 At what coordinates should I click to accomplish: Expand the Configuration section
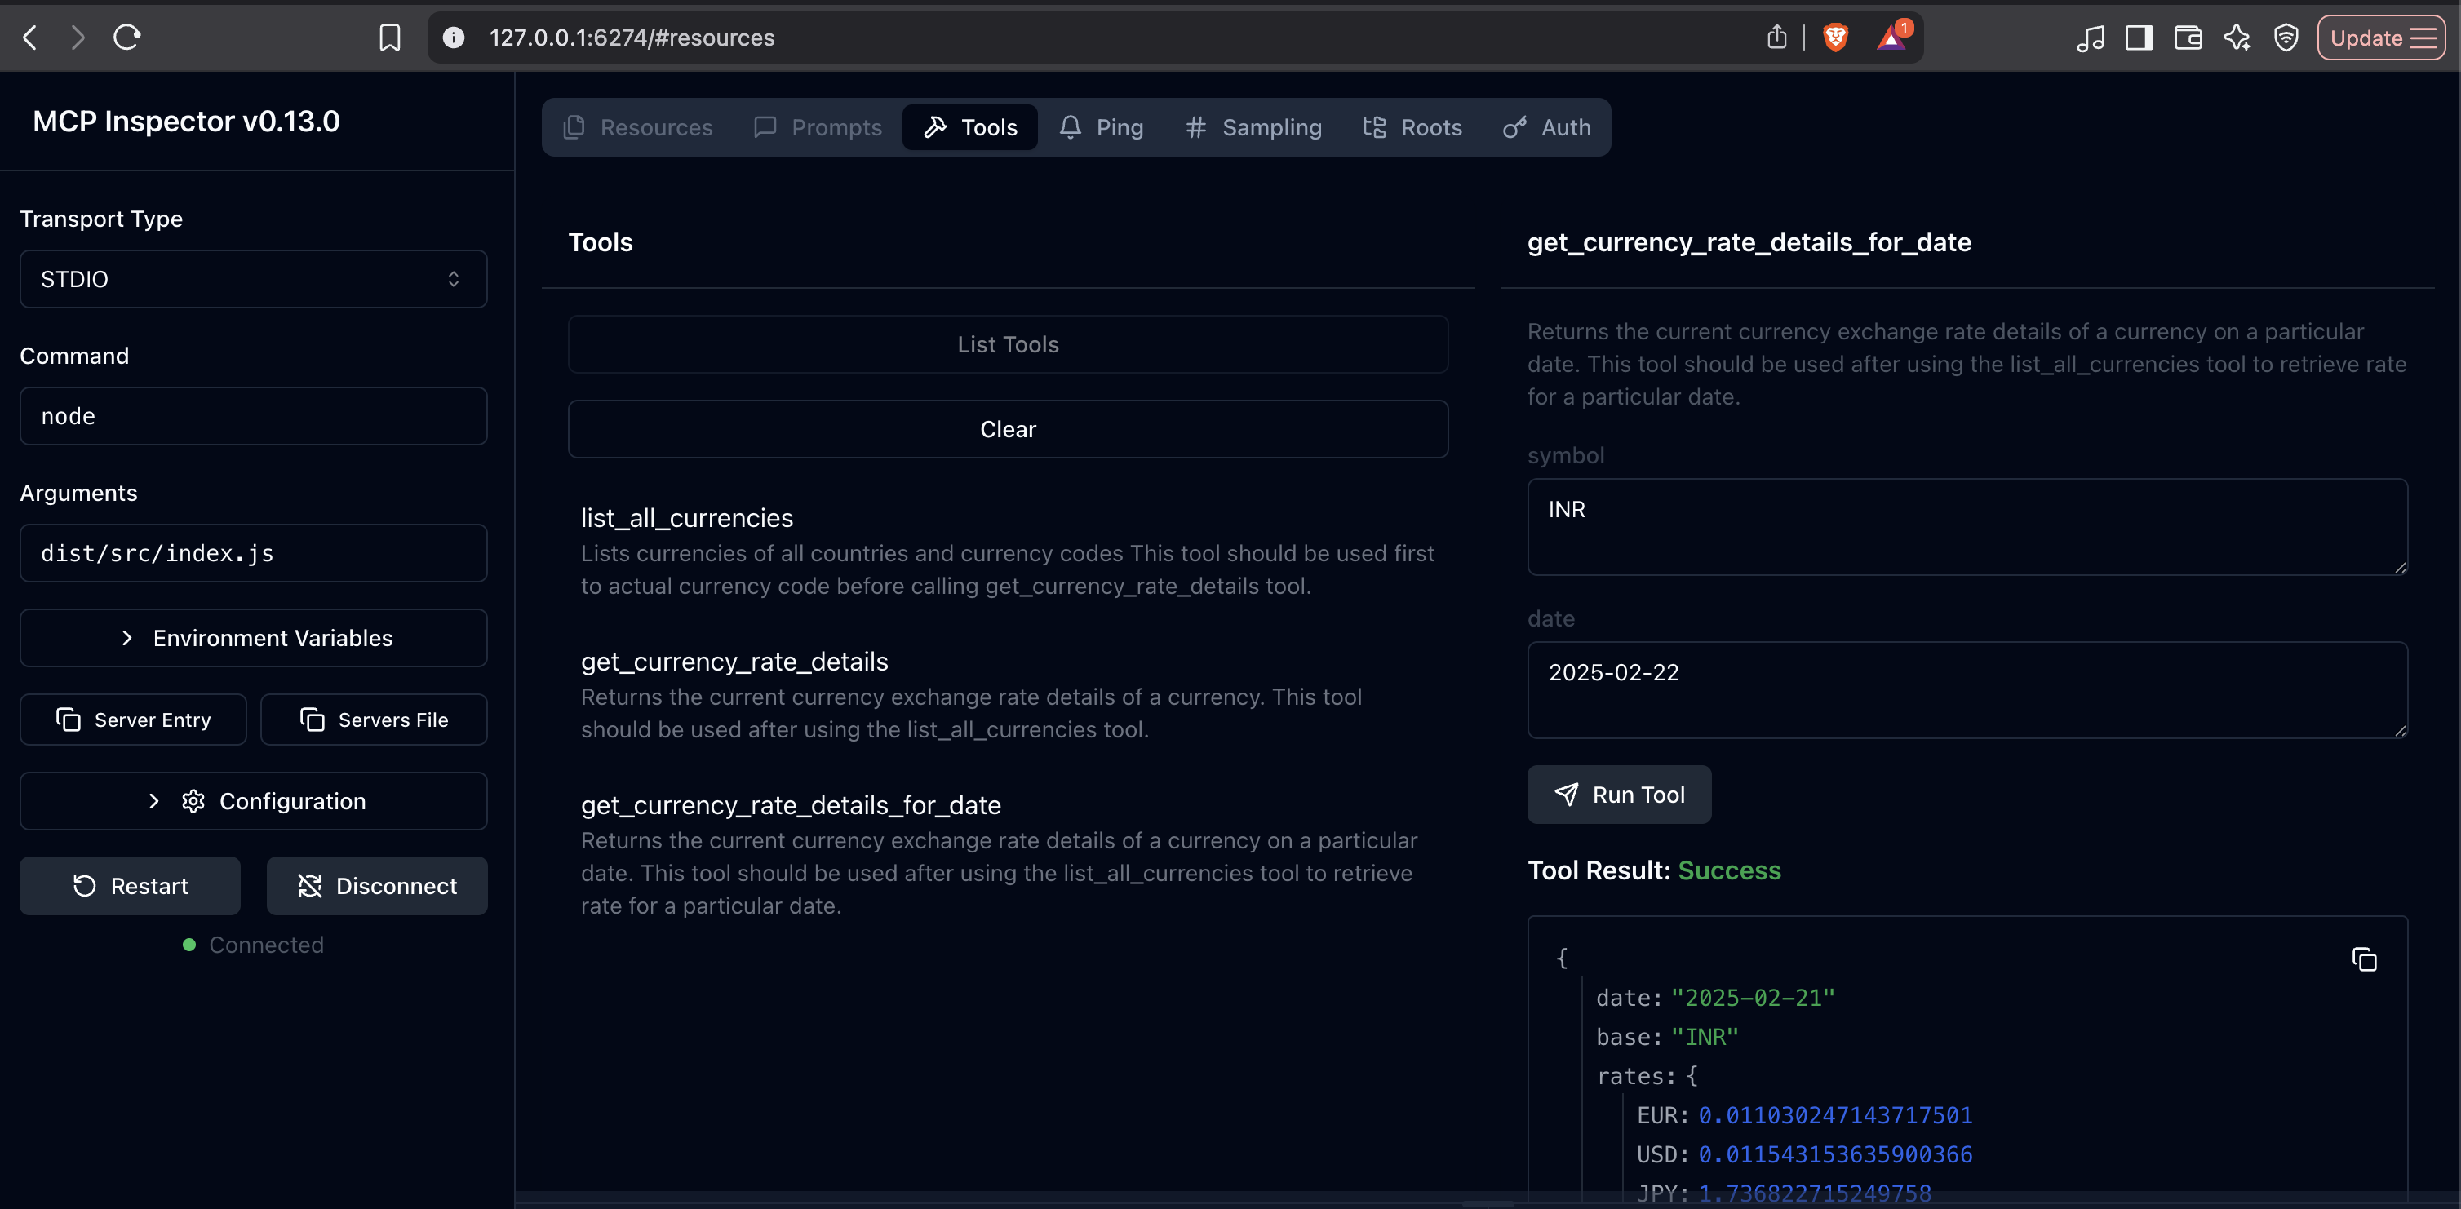(253, 801)
